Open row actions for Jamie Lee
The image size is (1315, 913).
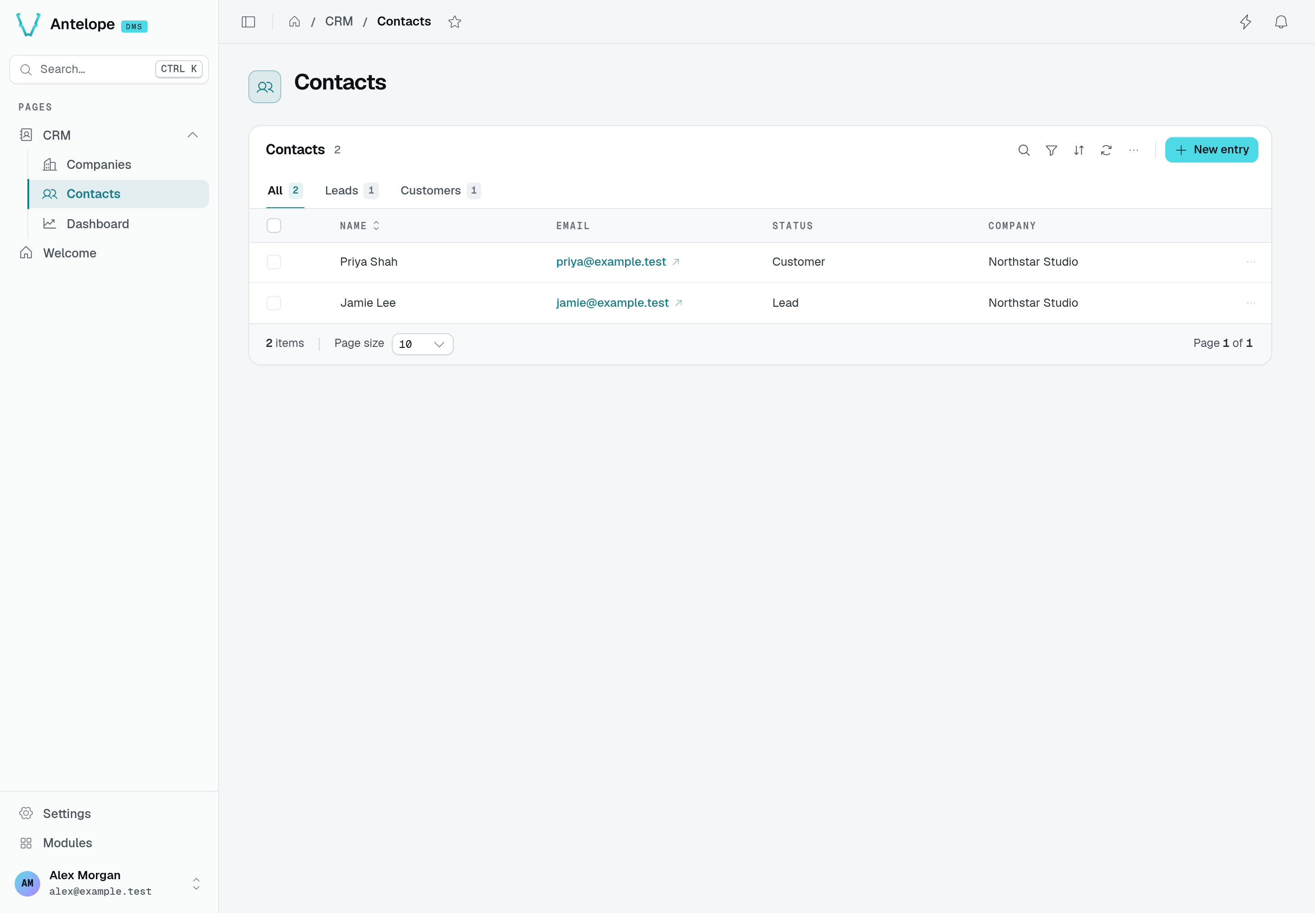click(x=1251, y=303)
